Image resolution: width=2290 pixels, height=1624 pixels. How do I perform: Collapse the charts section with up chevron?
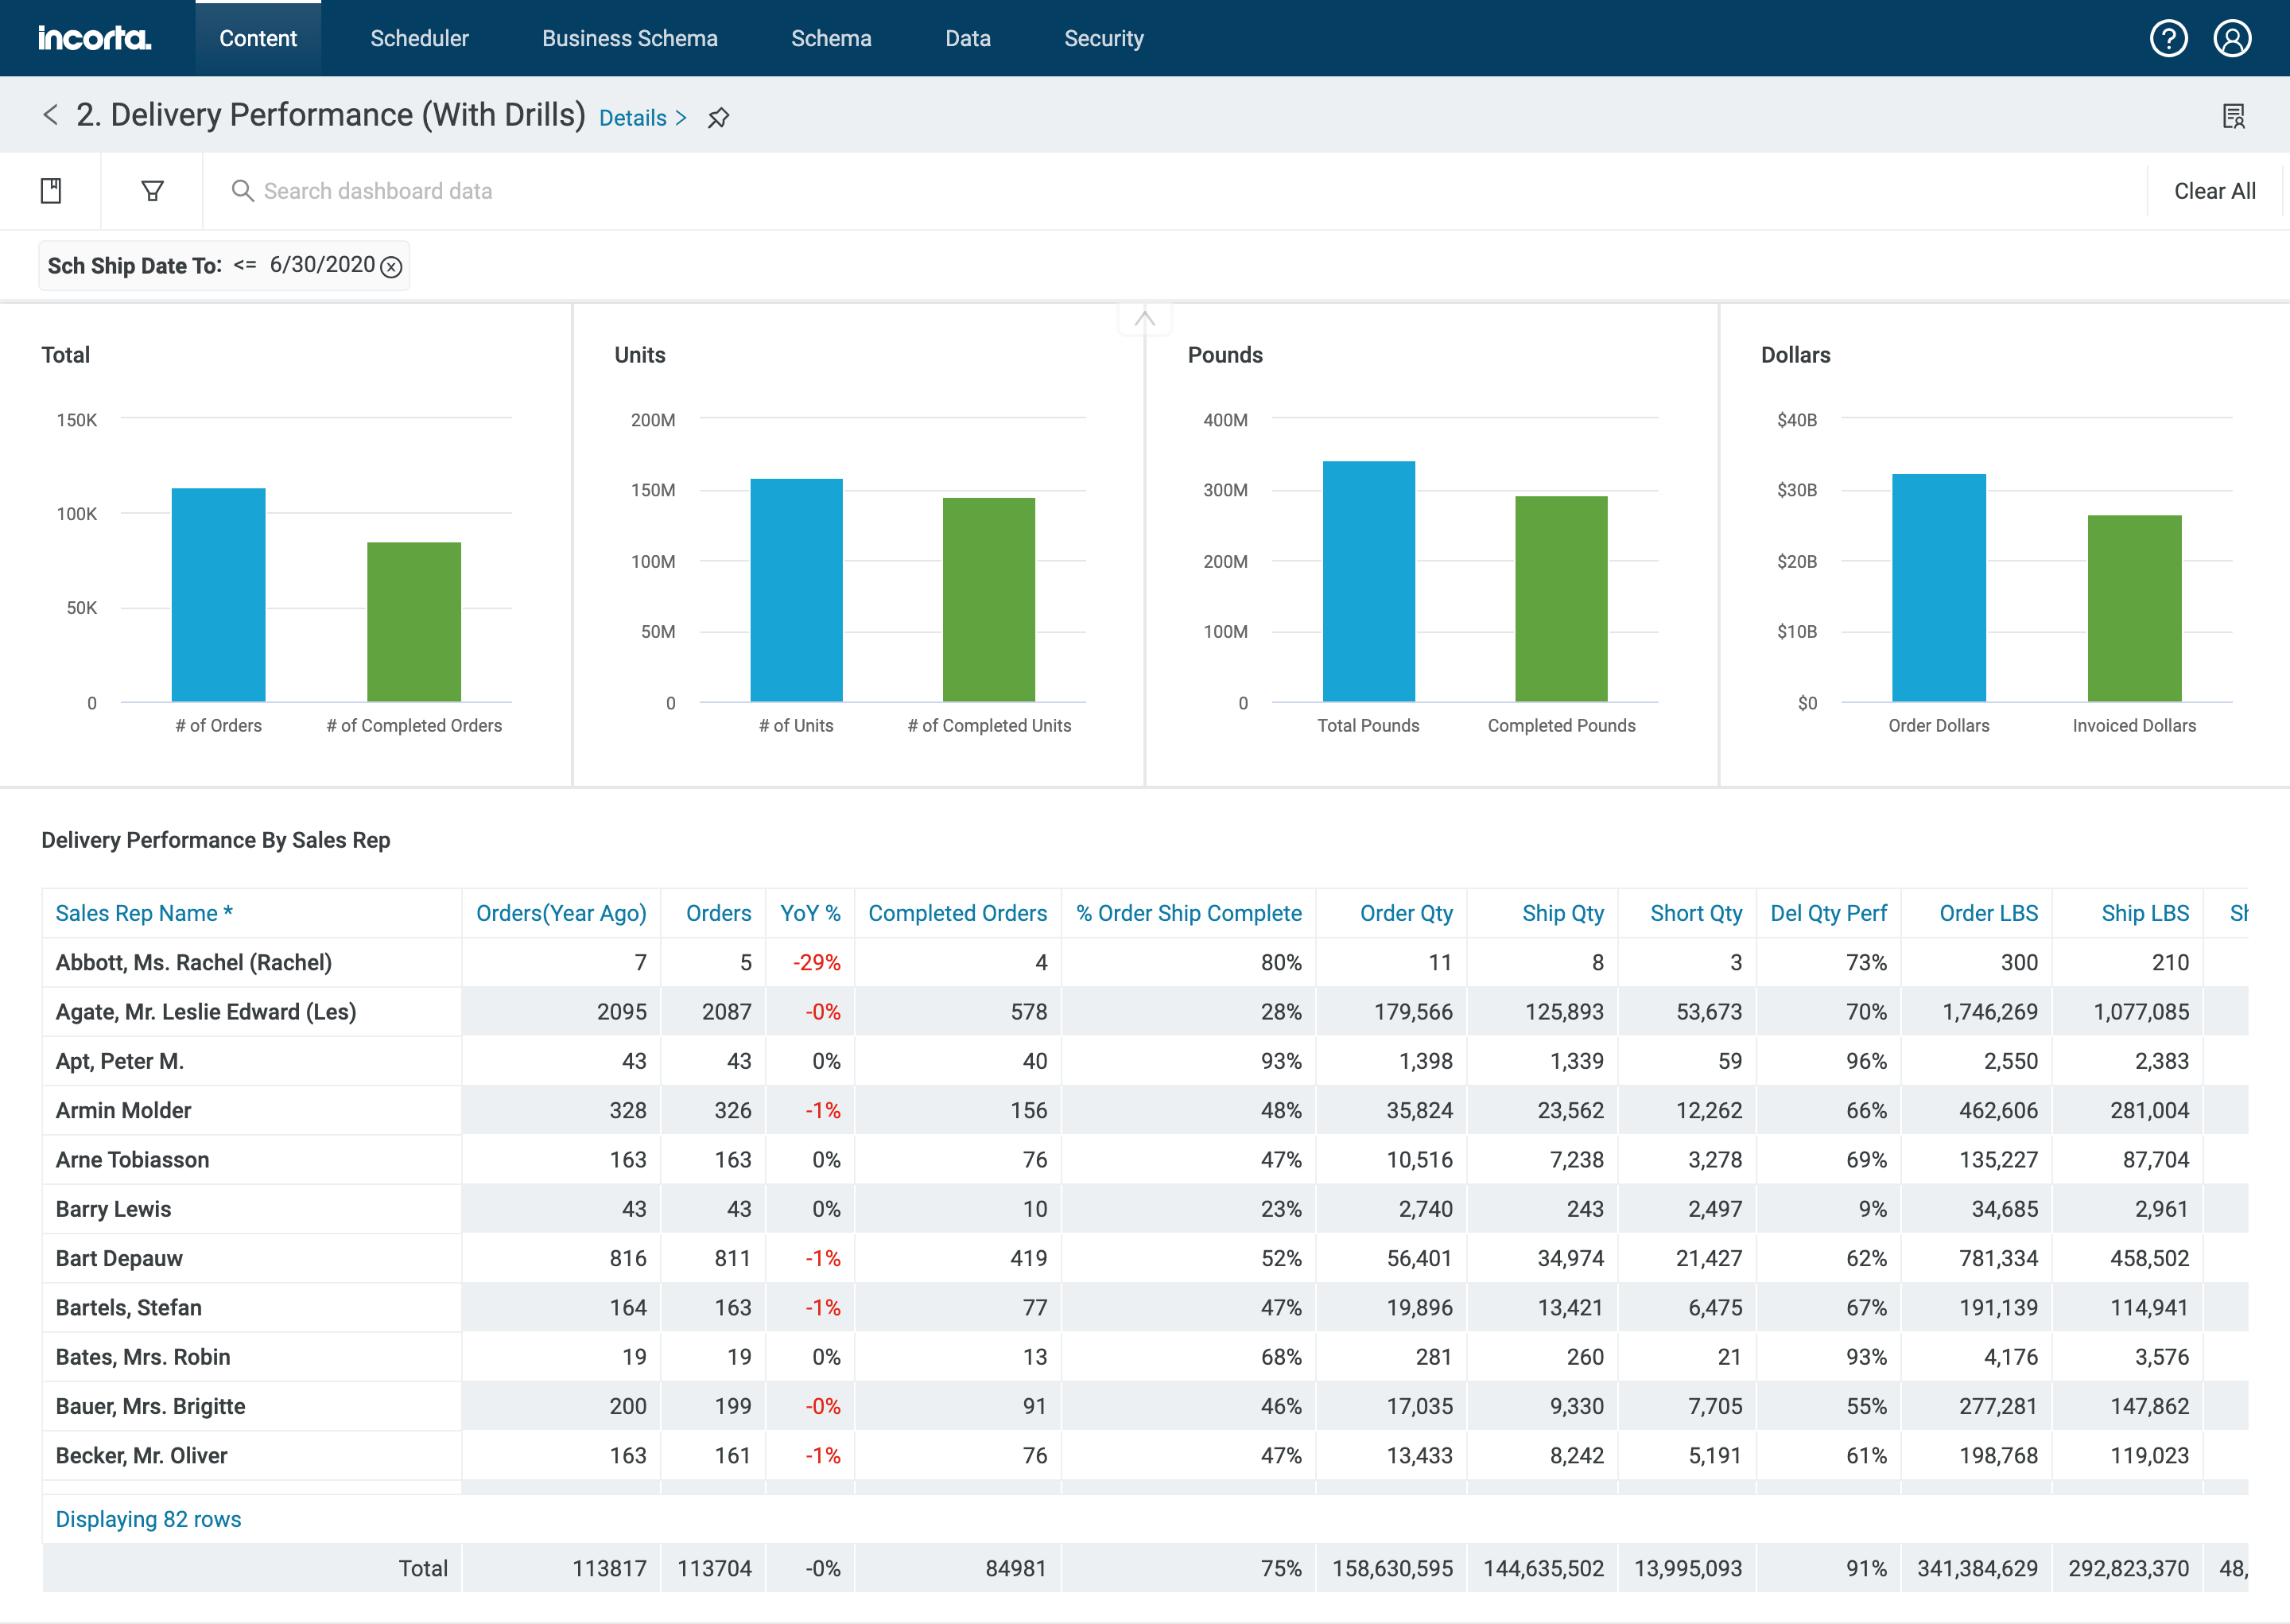click(1144, 319)
